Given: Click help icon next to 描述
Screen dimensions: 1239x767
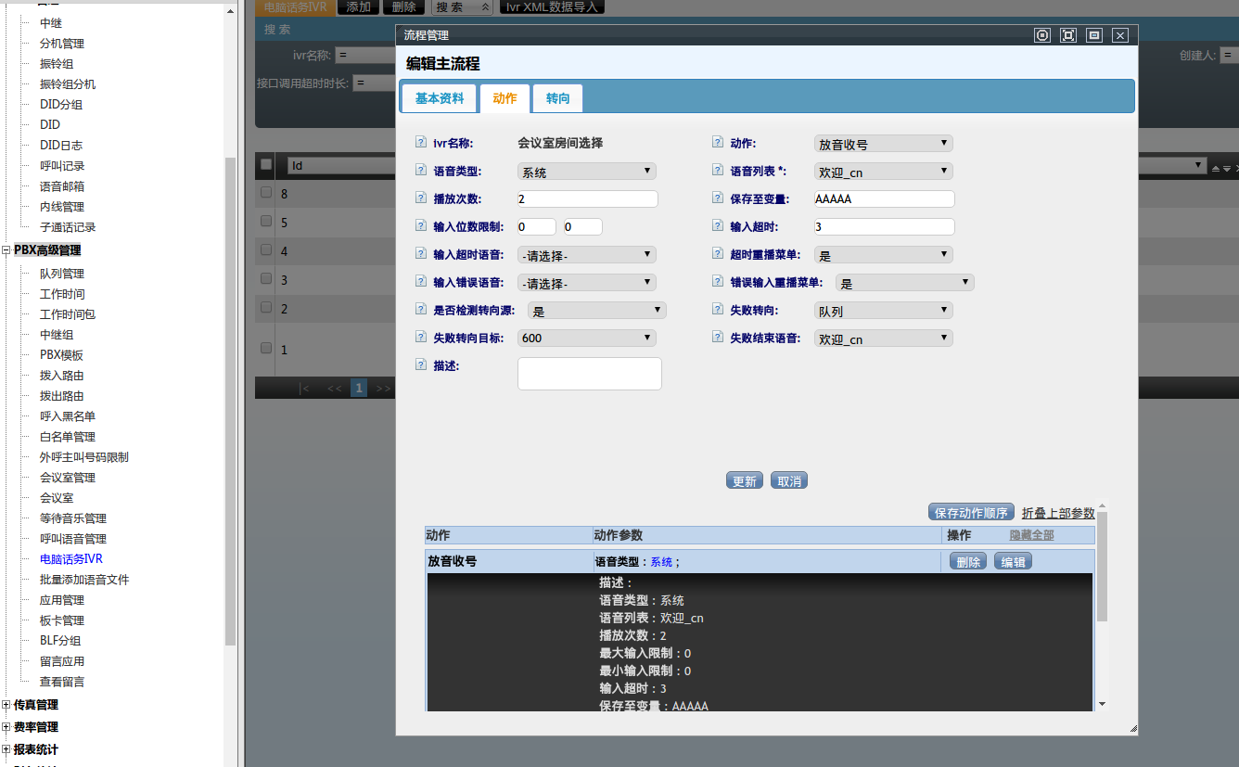Looking at the screenshot, I should [421, 365].
